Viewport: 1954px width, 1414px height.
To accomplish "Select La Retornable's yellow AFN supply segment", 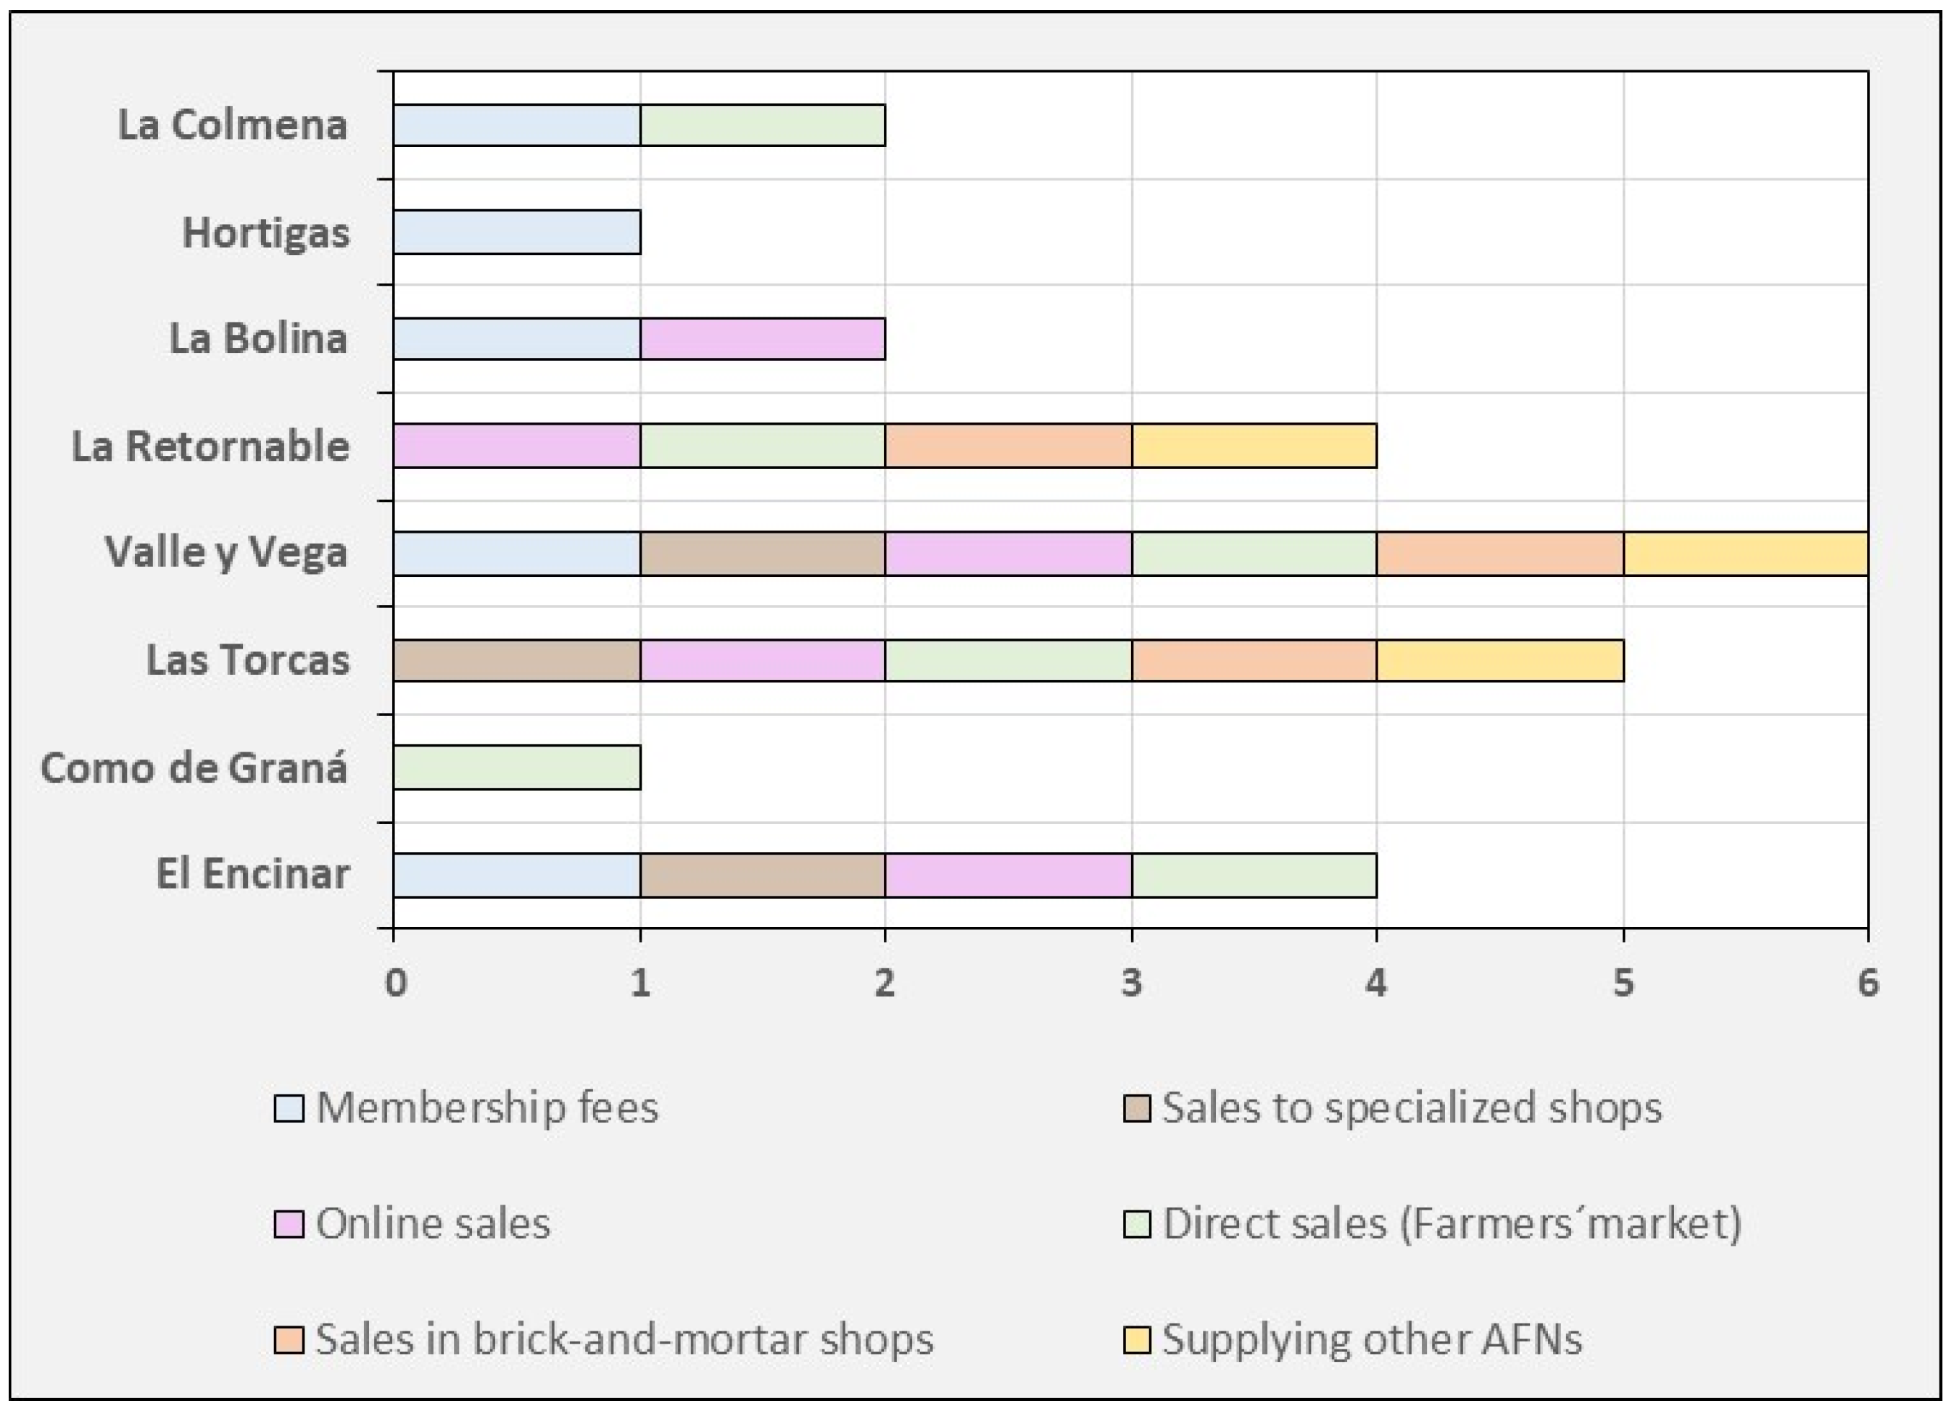I will pos(1254,446).
